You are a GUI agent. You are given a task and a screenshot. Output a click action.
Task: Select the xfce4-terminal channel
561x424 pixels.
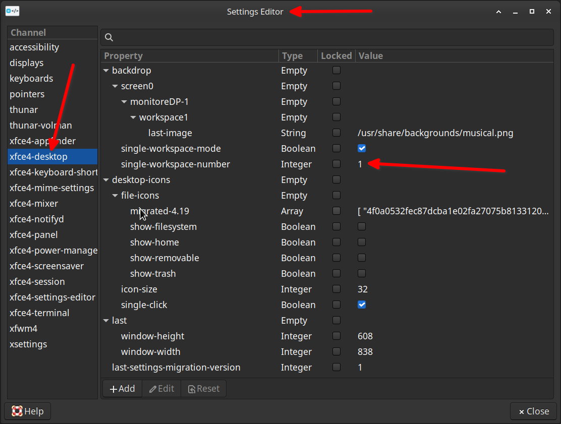[52, 313]
